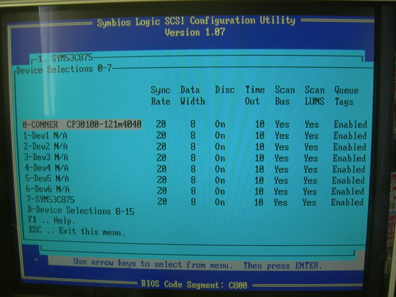Click ESC .. Exit this menu
This screenshot has height=297, width=396.
(x=77, y=231)
